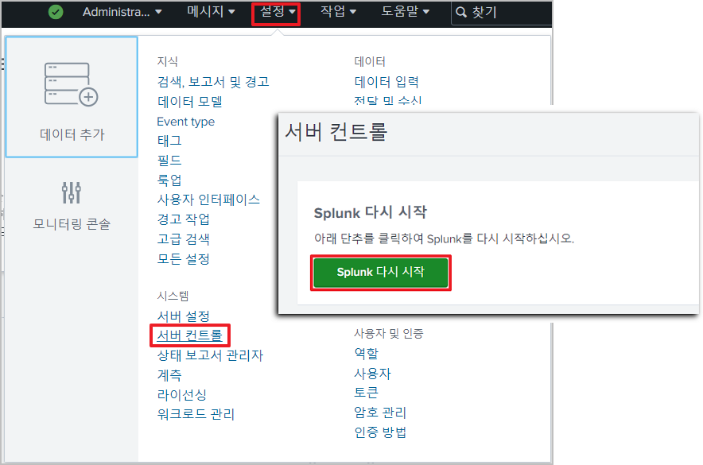Screen dimensions: 703x465
Task: Open the 도움말 dropdown menu
Action: coord(406,12)
